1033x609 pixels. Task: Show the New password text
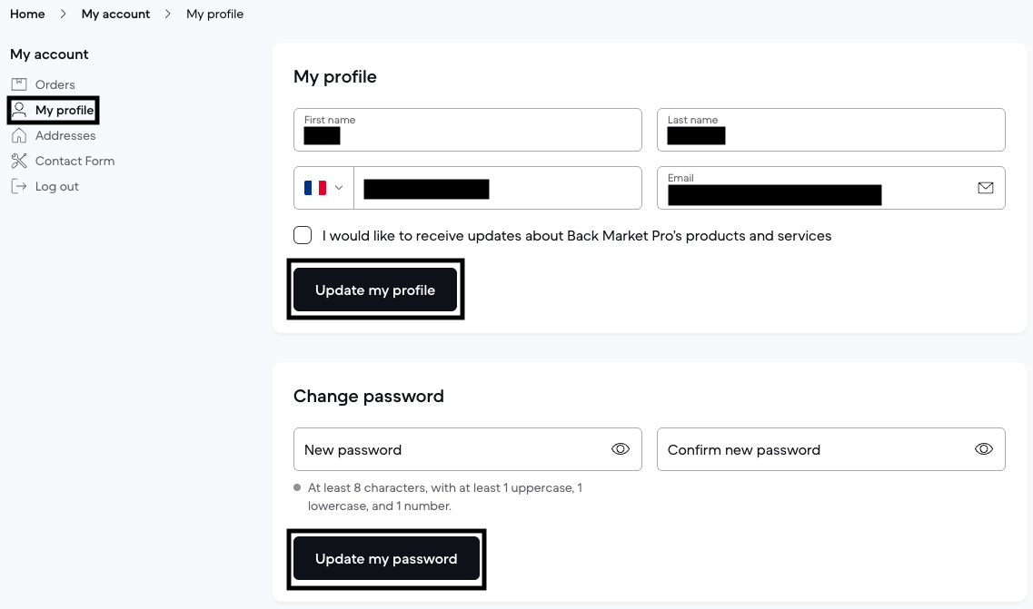[x=621, y=449]
